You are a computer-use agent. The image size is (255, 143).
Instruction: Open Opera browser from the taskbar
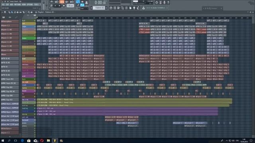tap(42, 141)
